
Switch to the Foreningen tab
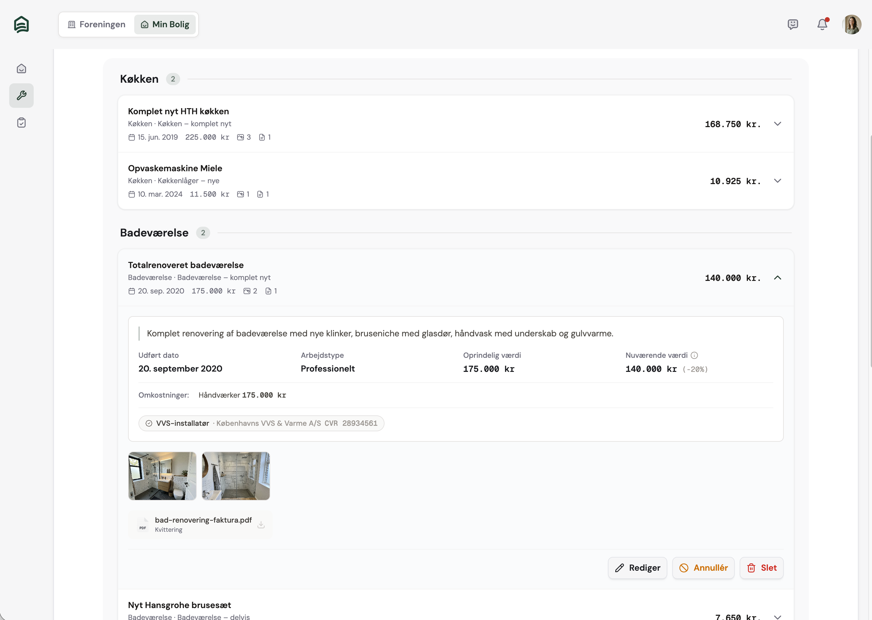click(97, 25)
